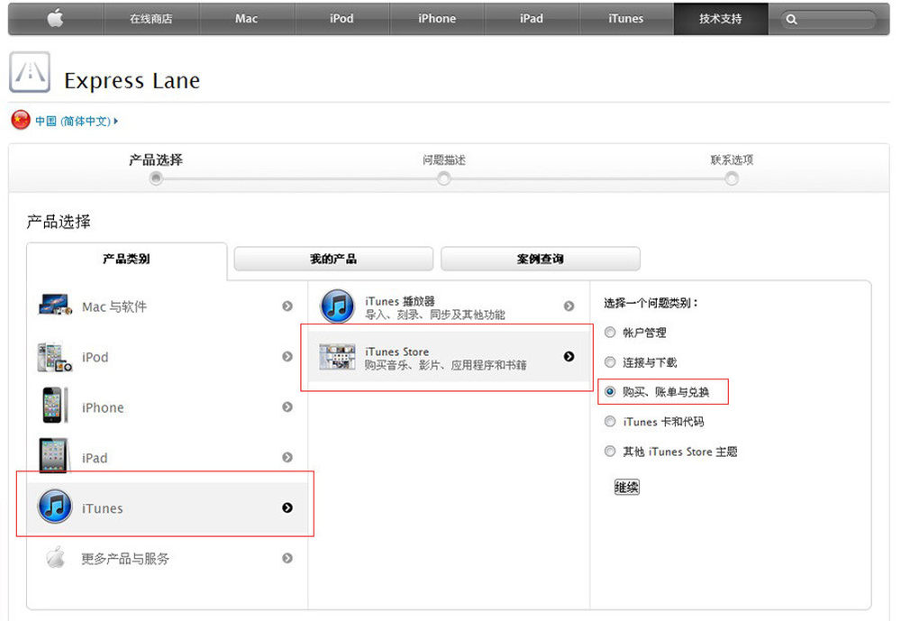Click the iTunes 播放器 music note icon

click(x=337, y=306)
